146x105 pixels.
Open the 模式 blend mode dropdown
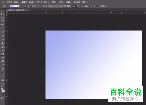point(55,6)
